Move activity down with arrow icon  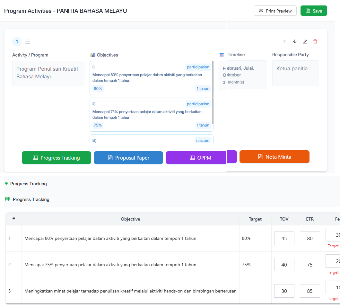click(295, 41)
